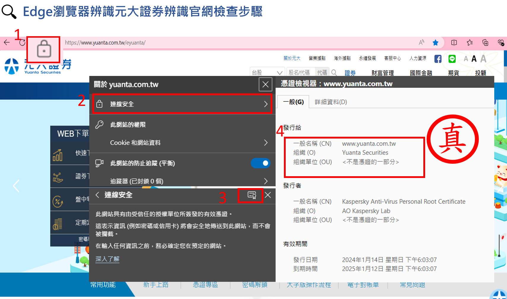507x299 pixels.
Task: Switch to 詳細資料(D) certificate tab
Action: [331, 102]
